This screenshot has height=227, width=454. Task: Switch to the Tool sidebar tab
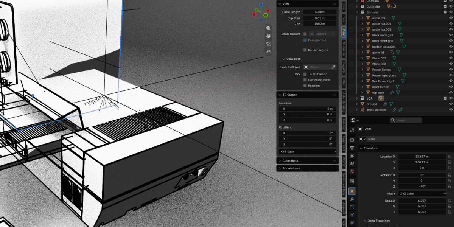click(x=344, y=19)
